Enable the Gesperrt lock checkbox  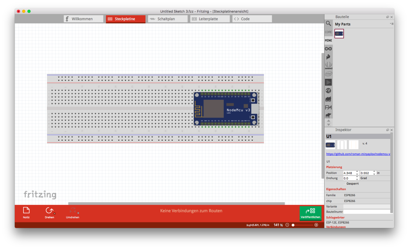click(x=344, y=183)
